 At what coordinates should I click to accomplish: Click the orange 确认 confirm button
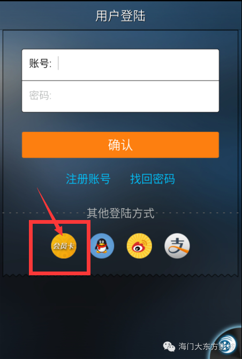120,145
